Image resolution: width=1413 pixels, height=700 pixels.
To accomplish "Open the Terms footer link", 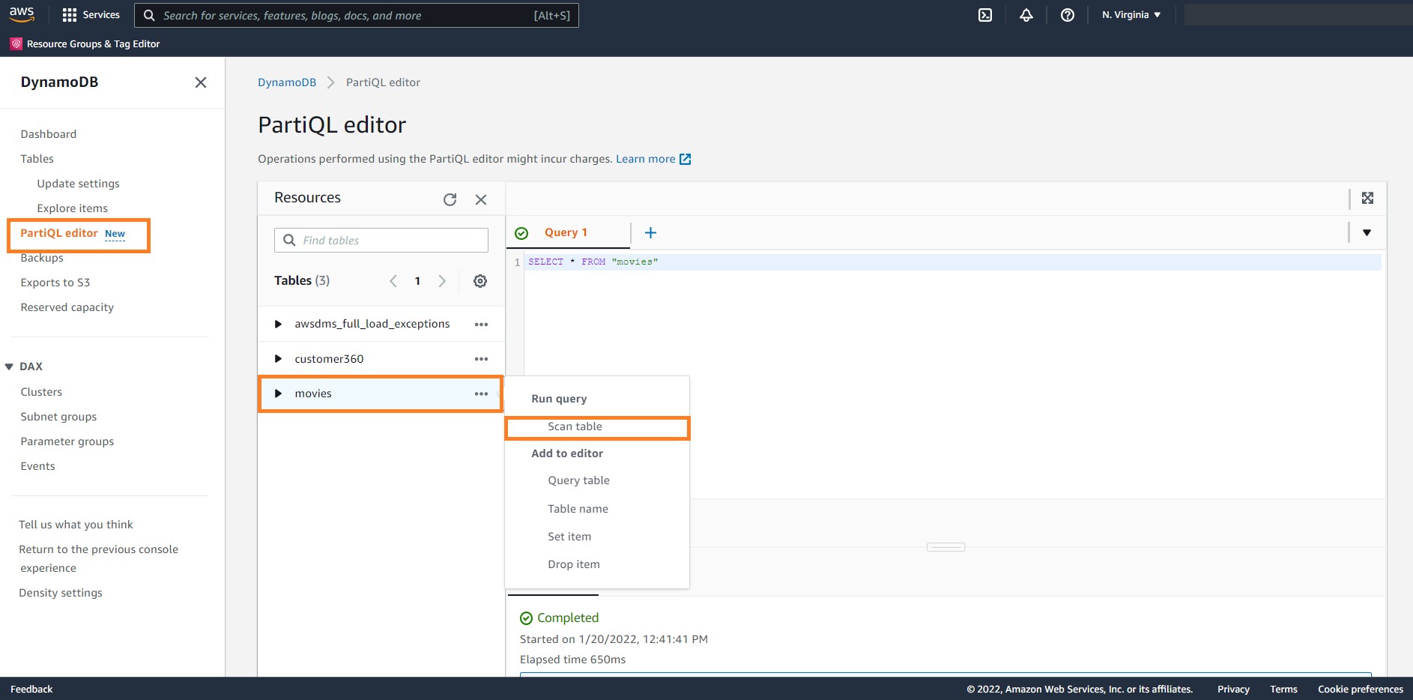I will point(1283,690).
